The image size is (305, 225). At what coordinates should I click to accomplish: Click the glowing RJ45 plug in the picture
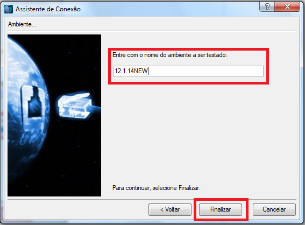pos(74,106)
